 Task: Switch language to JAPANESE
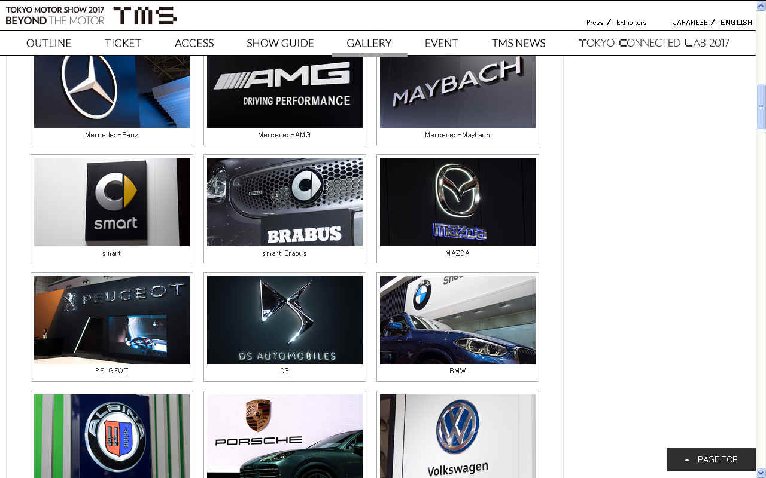(690, 23)
